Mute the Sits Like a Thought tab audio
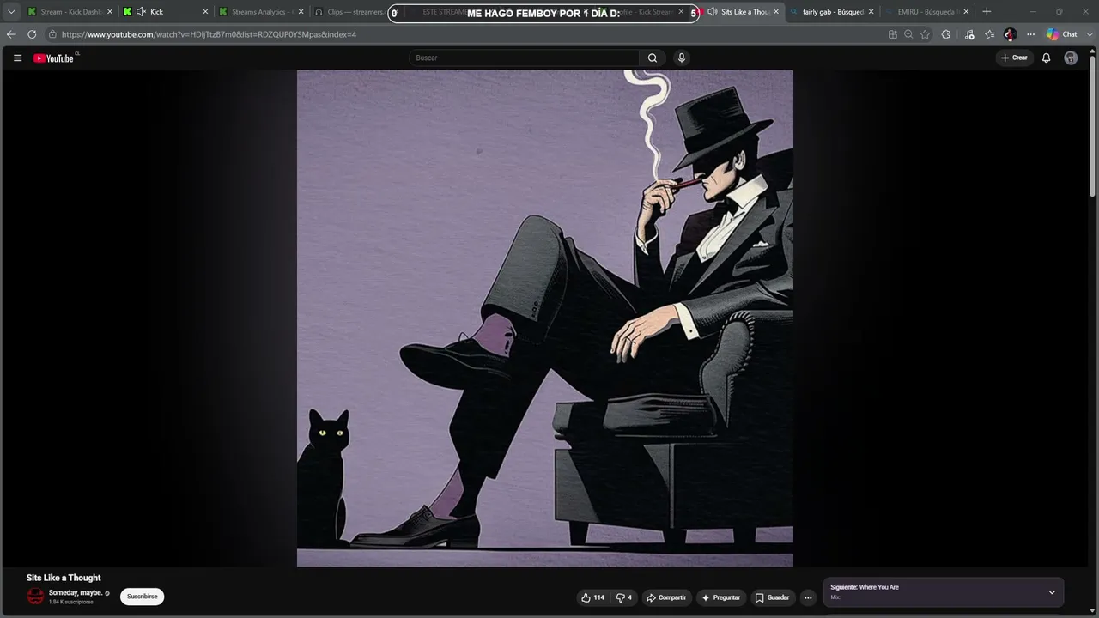 click(x=712, y=12)
